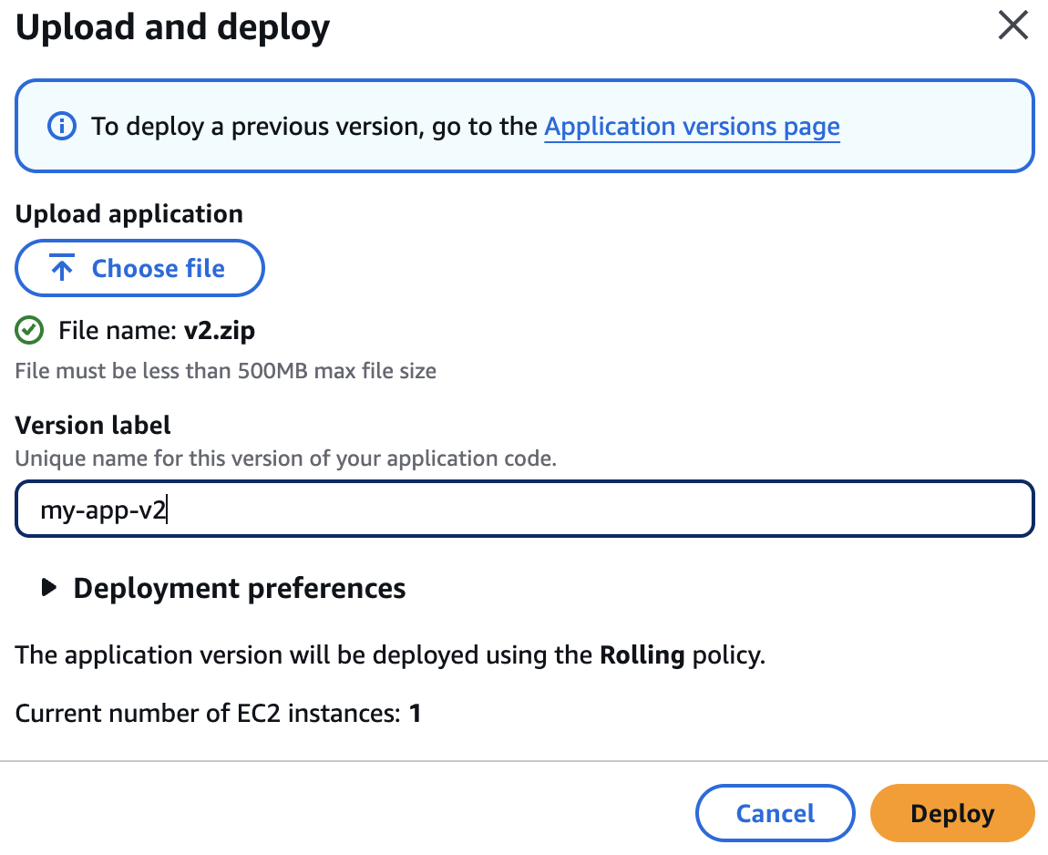Click the bold Rolling policy word
Screen dimensions: 1048x855
[642, 655]
